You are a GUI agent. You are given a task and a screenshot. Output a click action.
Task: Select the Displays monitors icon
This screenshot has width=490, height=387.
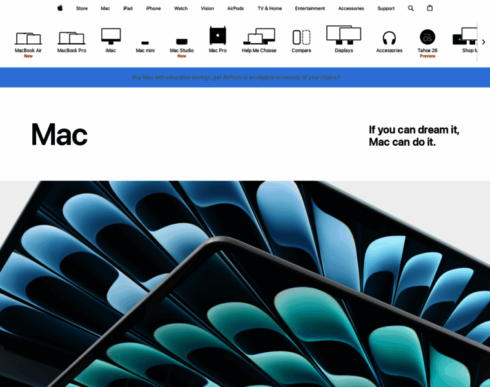[x=344, y=35]
